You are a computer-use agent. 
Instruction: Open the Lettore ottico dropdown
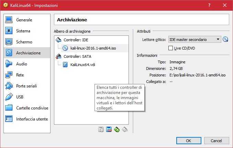tap(195, 40)
